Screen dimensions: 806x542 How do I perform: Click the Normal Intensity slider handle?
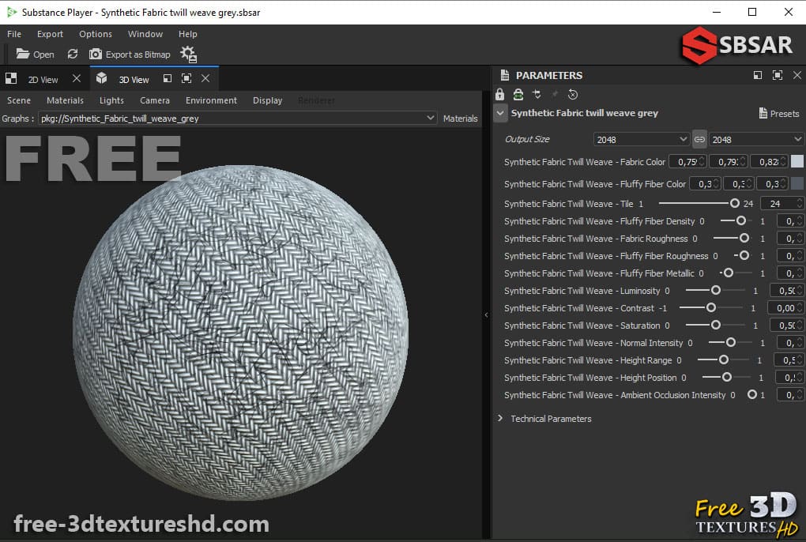click(730, 342)
